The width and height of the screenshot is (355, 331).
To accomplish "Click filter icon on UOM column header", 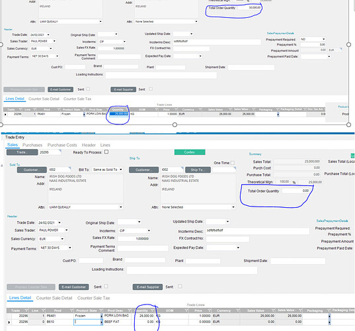I will pos(186,310).
